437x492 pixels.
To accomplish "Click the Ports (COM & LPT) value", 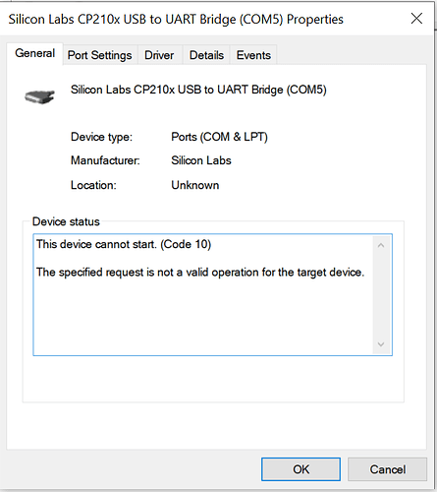I will [219, 137].
